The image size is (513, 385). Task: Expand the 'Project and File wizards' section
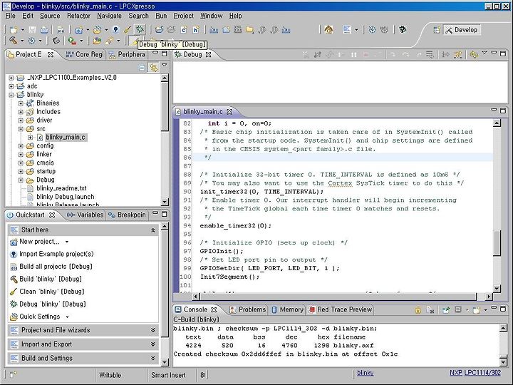click(152, 330)
